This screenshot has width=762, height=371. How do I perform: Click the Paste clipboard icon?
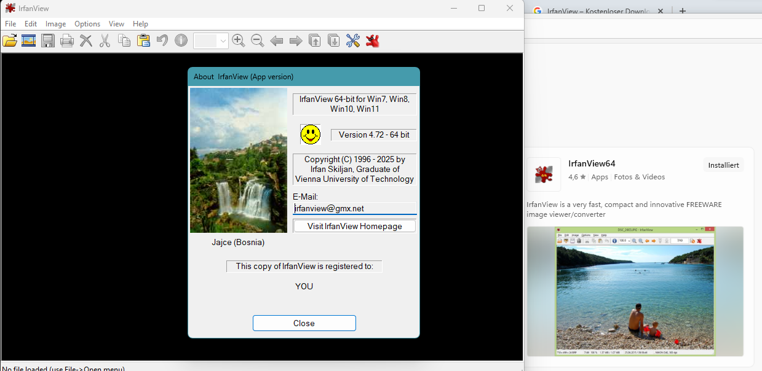pos(143,41)
